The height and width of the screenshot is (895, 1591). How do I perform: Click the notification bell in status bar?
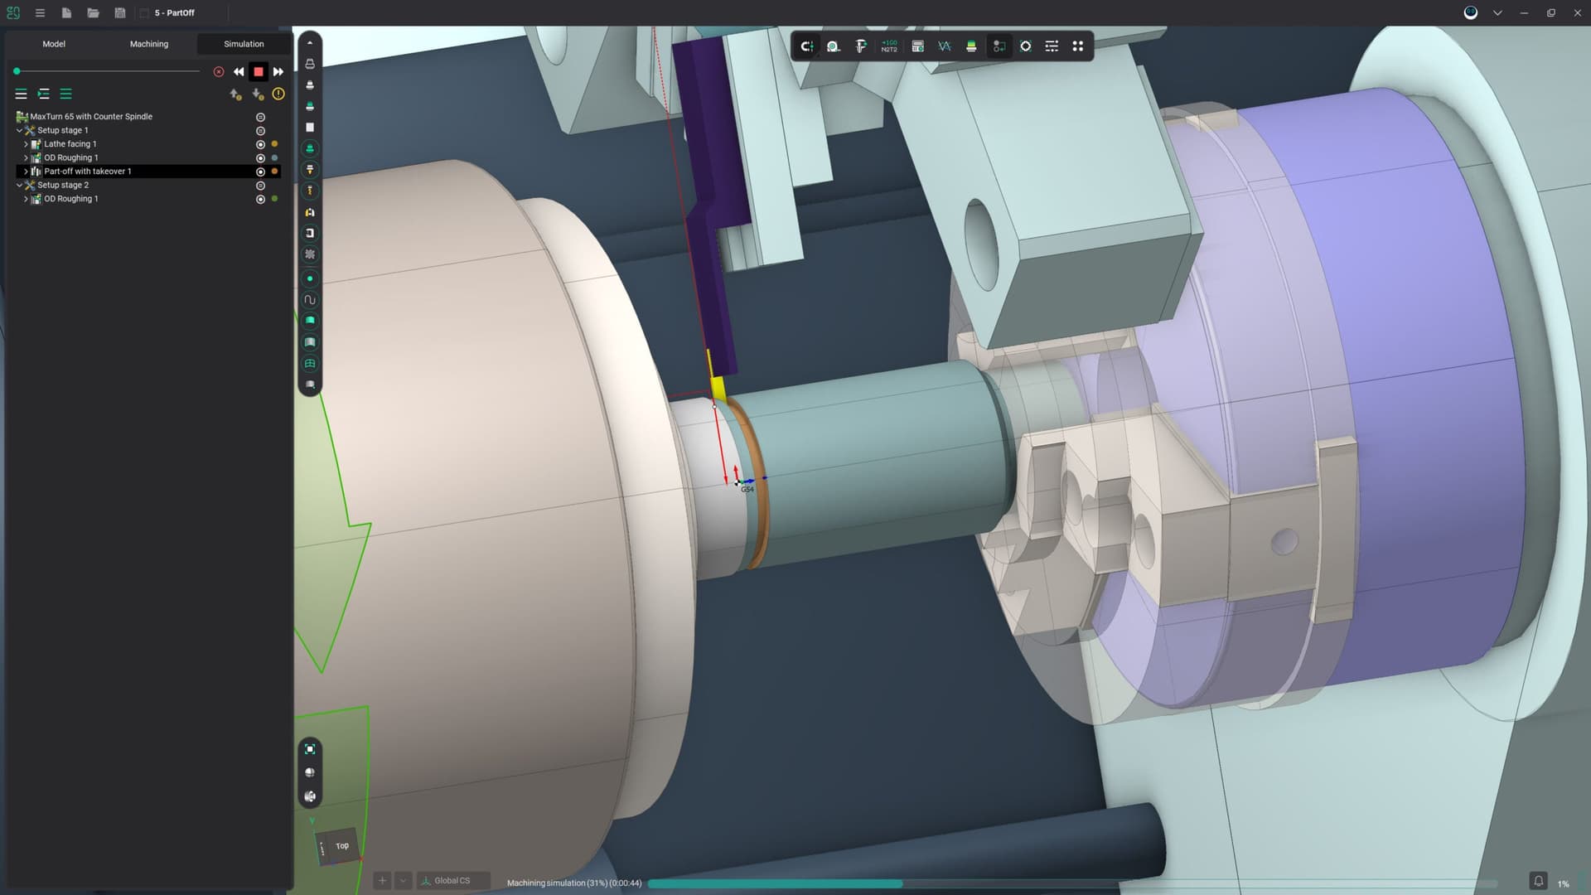1538,881
